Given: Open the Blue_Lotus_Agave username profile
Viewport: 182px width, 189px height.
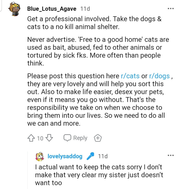Looking at the screenshot, I should tap(51, 9).
